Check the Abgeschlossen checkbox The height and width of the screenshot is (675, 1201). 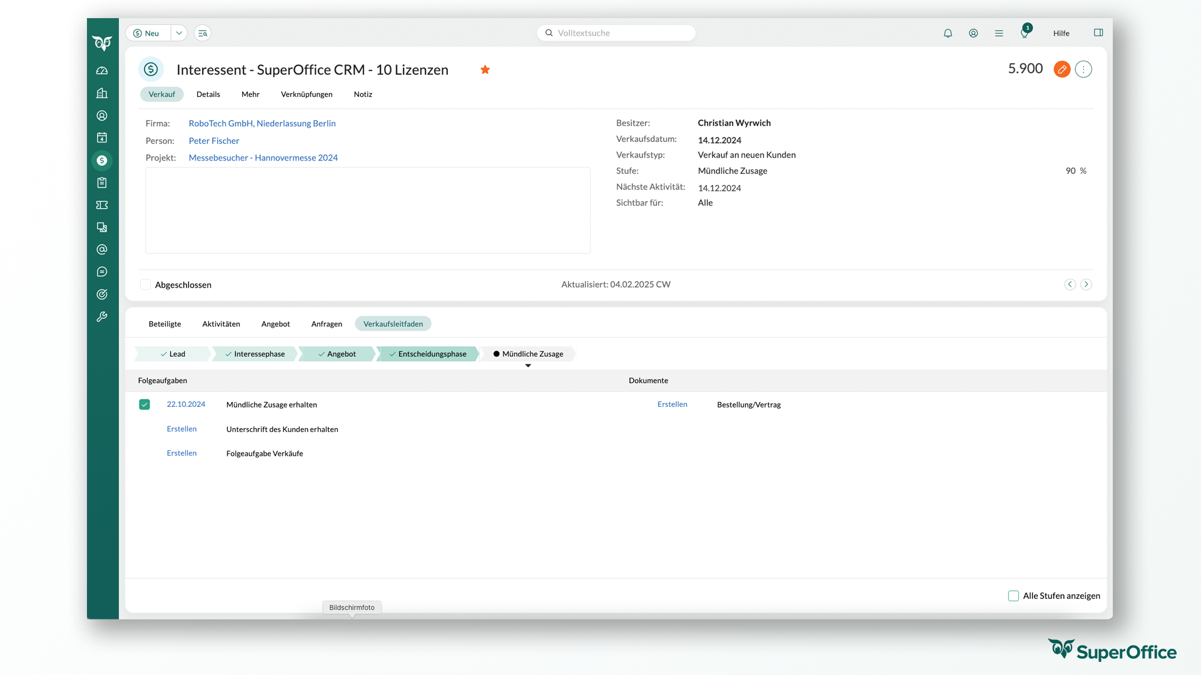tap(145, 285)
